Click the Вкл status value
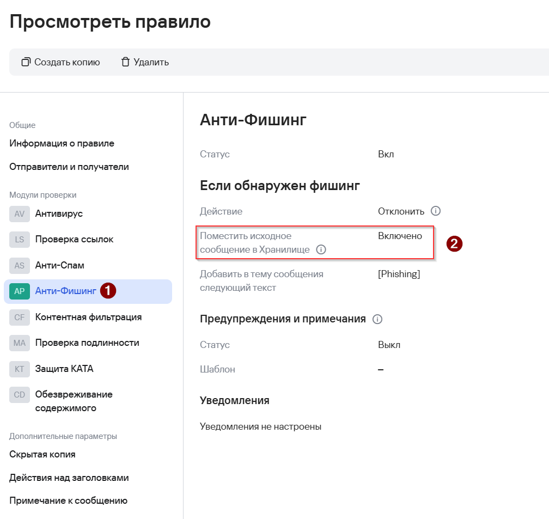 pyautogui.click(x=386, y=154)
